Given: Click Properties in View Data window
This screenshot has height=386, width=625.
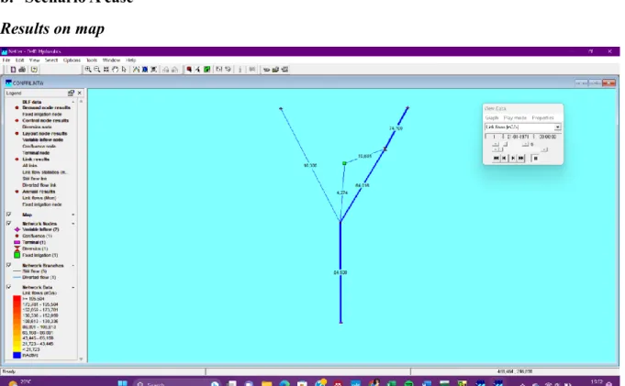Looking at the screenshot, I should point(542,118).
